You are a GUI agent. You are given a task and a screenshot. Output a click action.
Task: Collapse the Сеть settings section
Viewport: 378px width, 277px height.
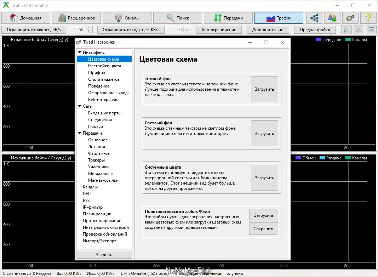(80, 106)
